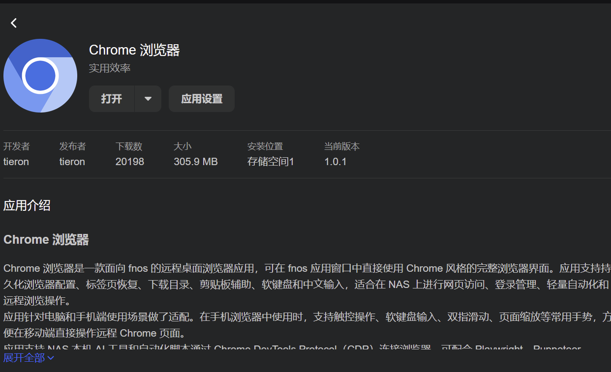The width and height of the screenshot is (611, 372).
Task: Click install location 存储空间1
Action: [271, 162]
